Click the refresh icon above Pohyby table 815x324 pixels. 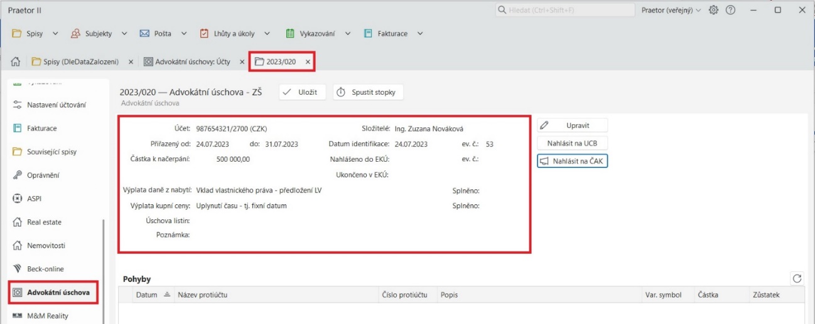click(x=797, y=278)
